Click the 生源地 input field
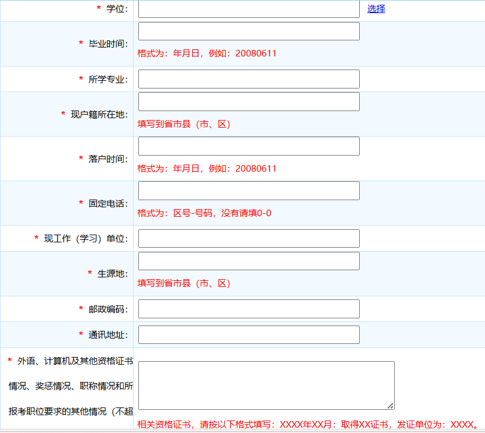The image size is (485, 433). pyautogui.click(x=249, y=261)
